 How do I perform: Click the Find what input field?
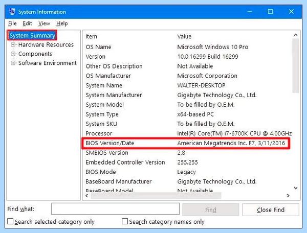115,209
